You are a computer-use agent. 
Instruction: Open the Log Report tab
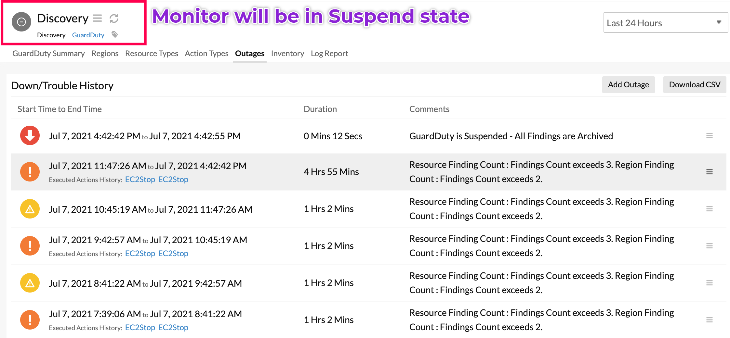click(329, 53)
